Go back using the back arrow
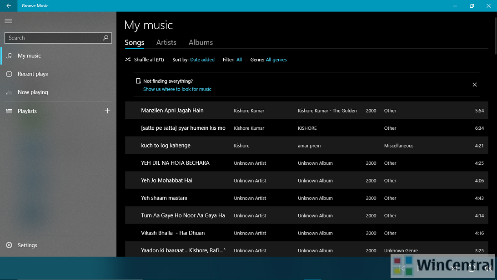 click(9, 6)
